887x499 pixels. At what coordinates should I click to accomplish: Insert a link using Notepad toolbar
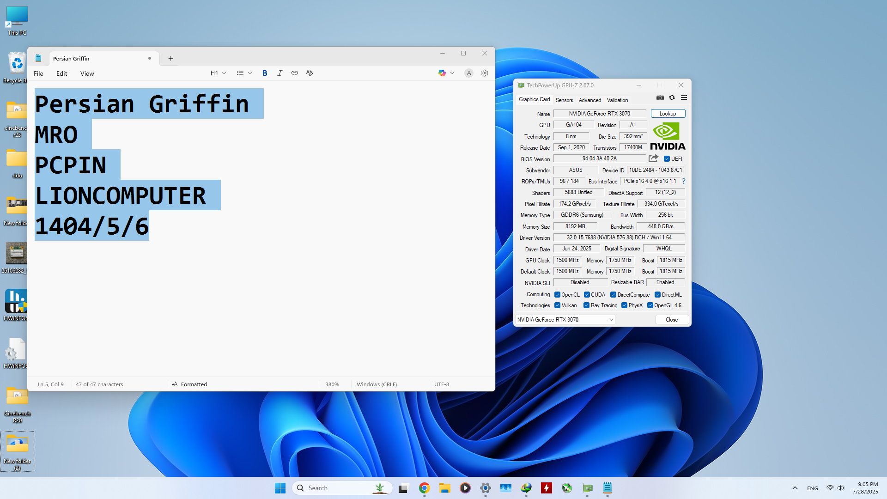click(x=295, y=73)
